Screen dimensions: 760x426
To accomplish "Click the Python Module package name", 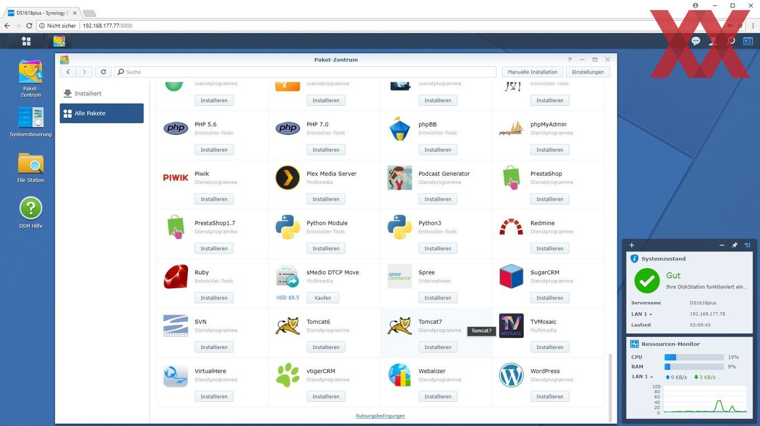I will 327,223.
